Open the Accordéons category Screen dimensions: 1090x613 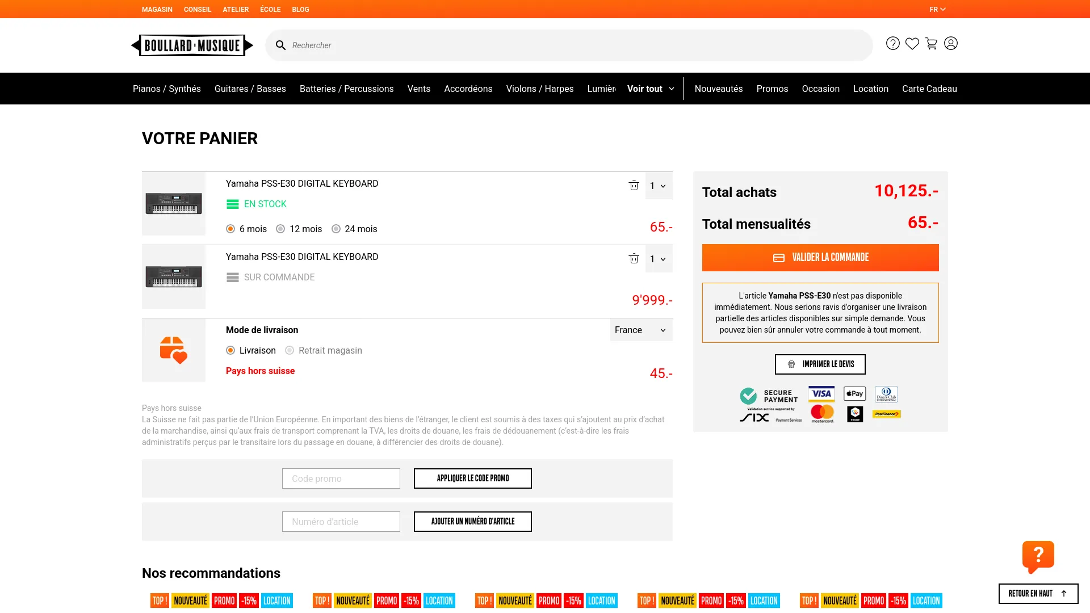pos(468,89)
